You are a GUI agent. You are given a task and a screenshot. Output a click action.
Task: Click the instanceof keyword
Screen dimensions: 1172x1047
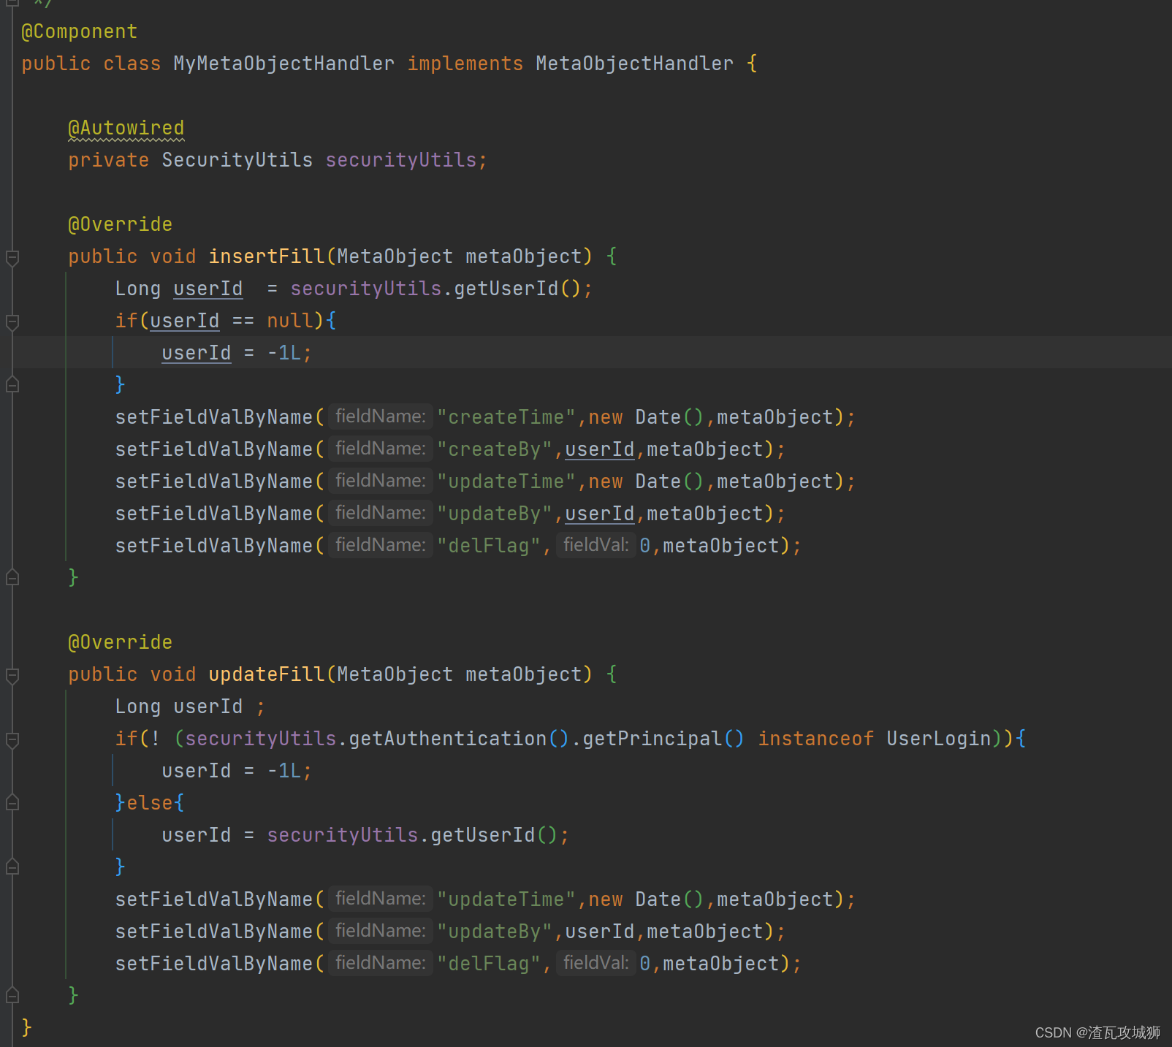coord(815,739)
